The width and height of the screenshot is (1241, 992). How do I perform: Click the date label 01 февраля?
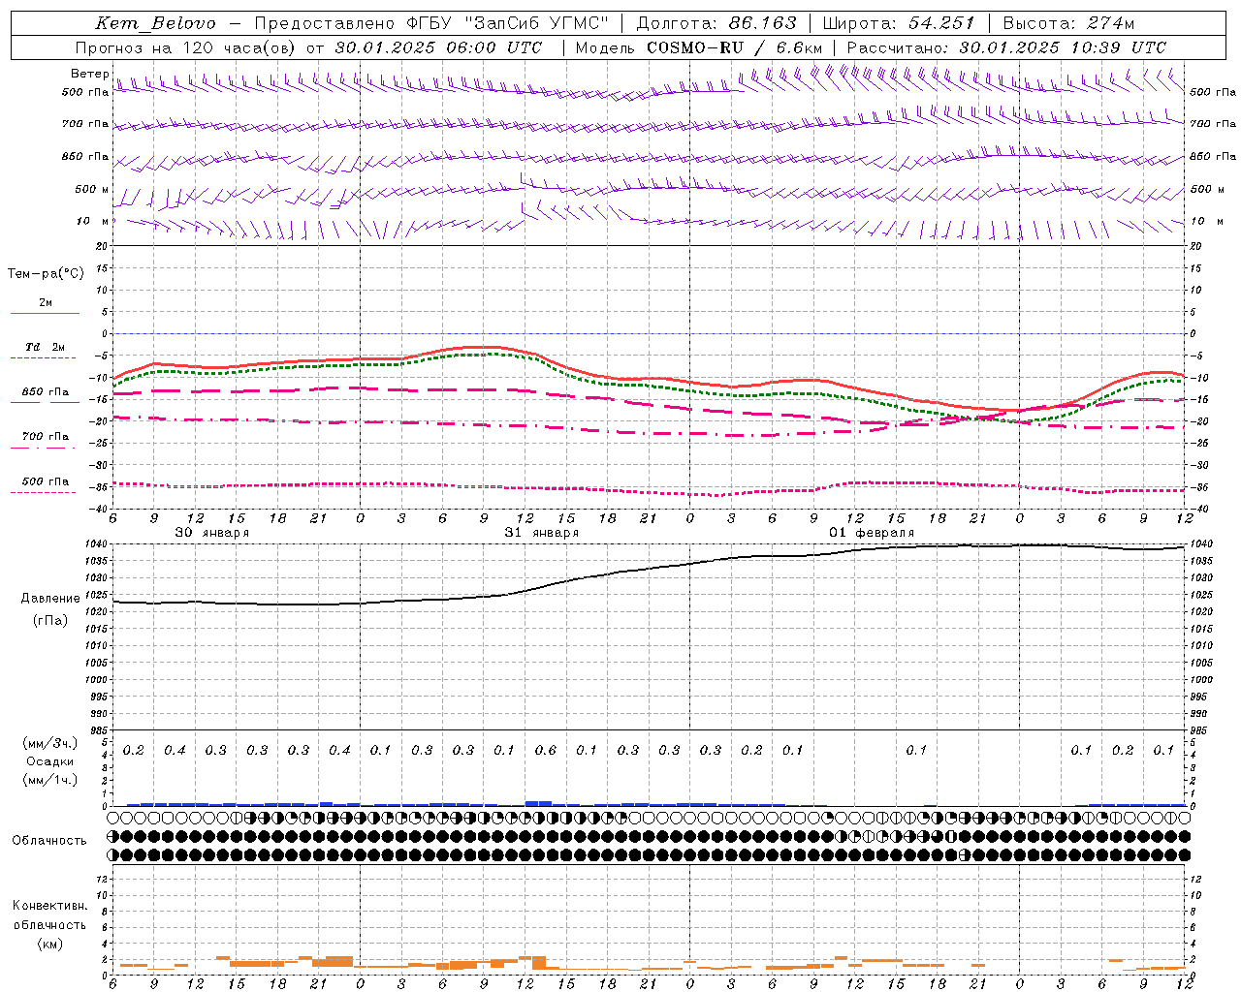[871, 533]
